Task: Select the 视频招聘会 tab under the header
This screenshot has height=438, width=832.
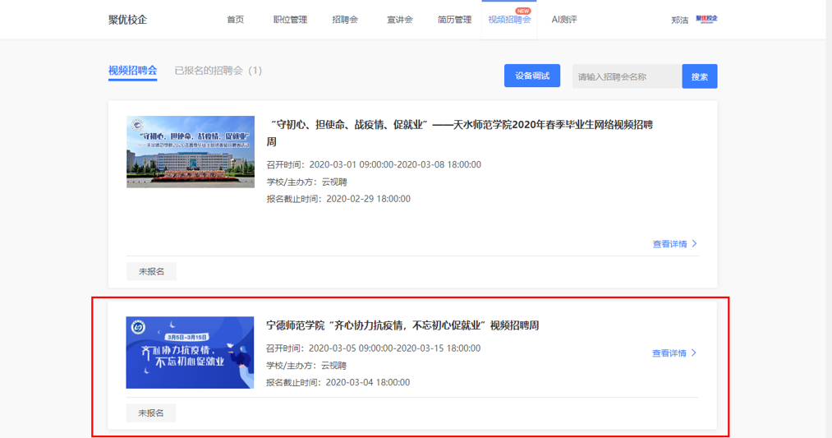Action: [x=132, y=71]
